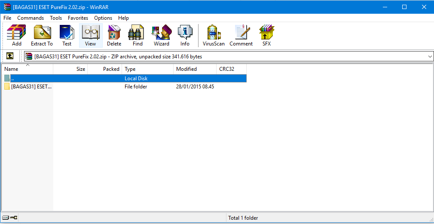Click 'Total 1 folder' status text
The height and width of the screenshot is (224, 434).
point(243,218)
